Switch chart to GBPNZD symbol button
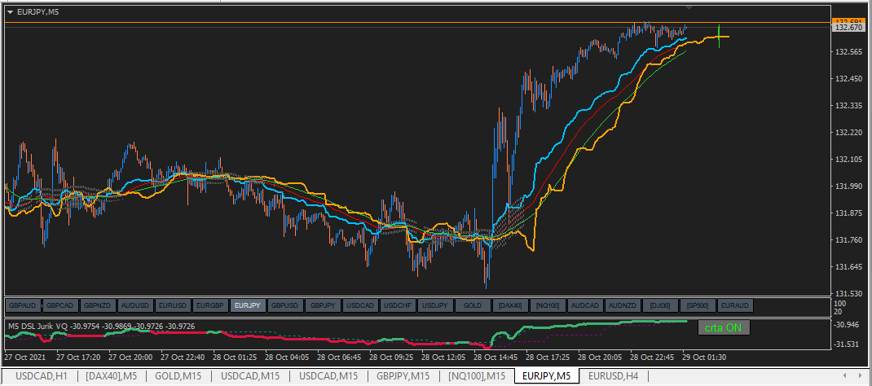This screenshot has width=872, height=386. [99, 305]
